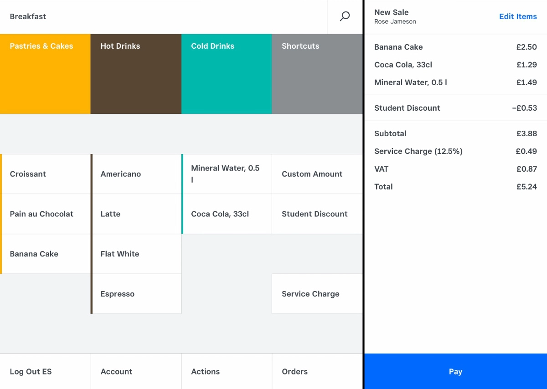Viewport: 547px width, 389px height.
Task: Click the VAT row
Action: pyautogui.click(x=455, y=169)
